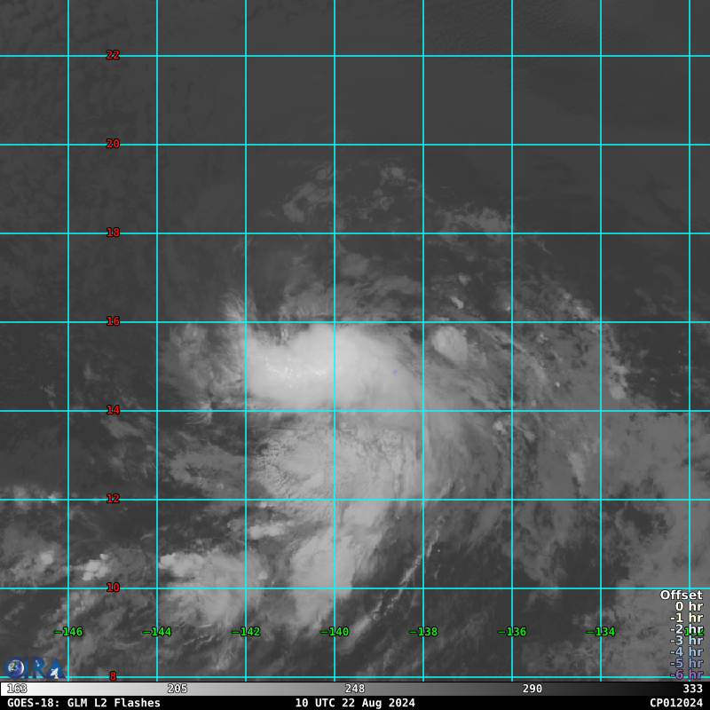
Task: Click the -4 hr offset legend entry
Action: [x=685, y=652]
